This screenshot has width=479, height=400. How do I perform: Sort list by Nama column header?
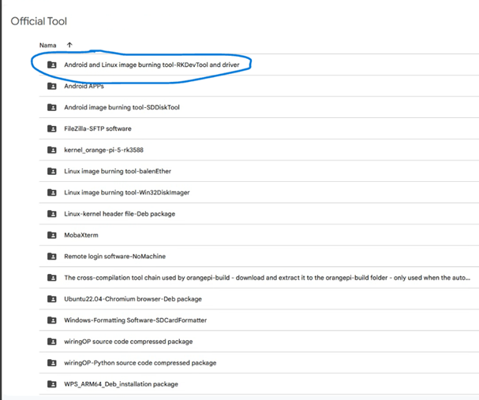(47, 46)
